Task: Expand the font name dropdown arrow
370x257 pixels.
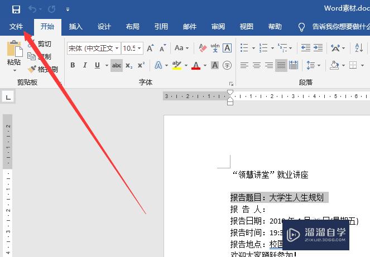Action: coord(117,49)
